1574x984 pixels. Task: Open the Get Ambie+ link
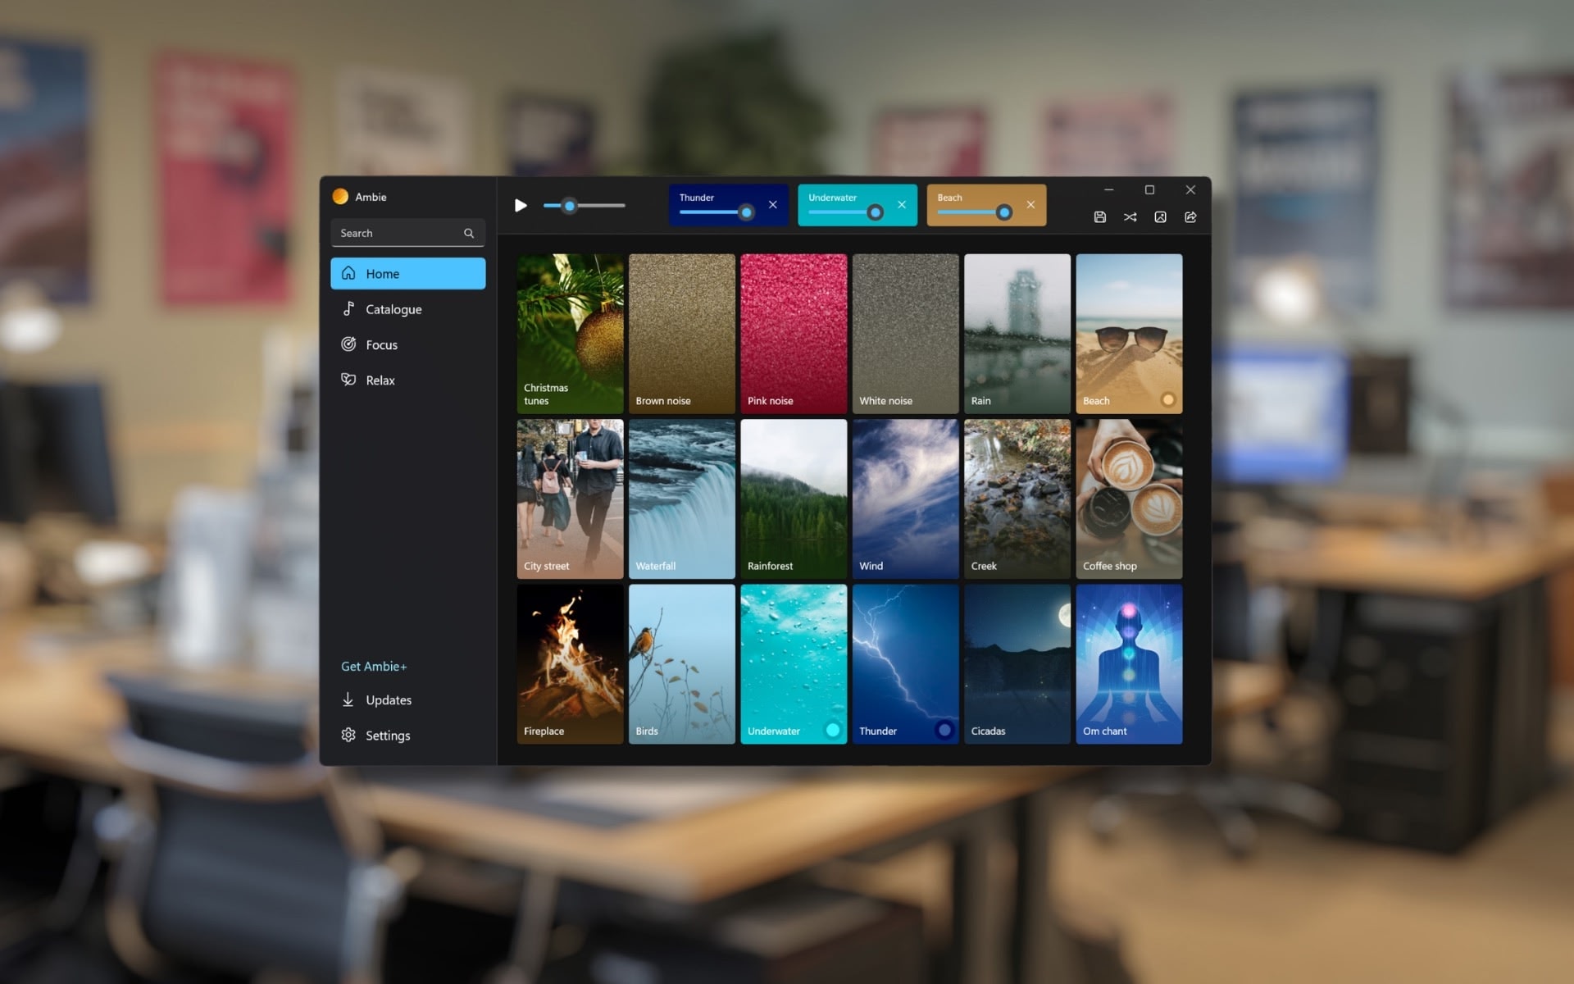pyautogui.click(x=374, y=666)
